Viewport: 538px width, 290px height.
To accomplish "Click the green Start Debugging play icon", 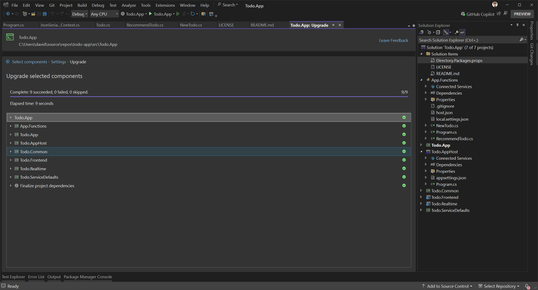I will (x=151, y=14).
